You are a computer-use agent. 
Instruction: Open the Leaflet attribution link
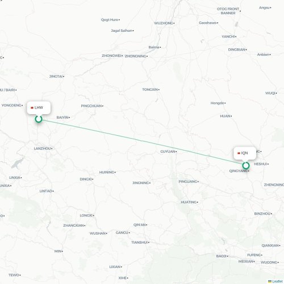[277, 282]
